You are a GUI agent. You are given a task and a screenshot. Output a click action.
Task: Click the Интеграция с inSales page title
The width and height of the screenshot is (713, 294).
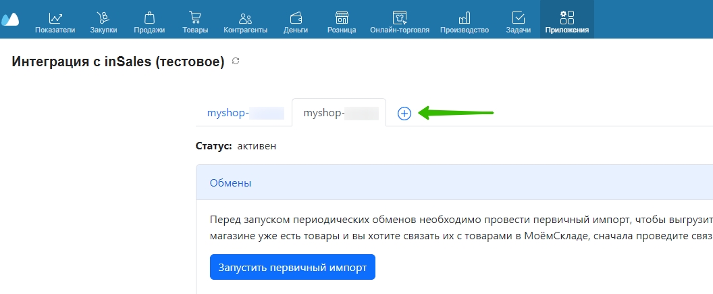pos(118,62)
